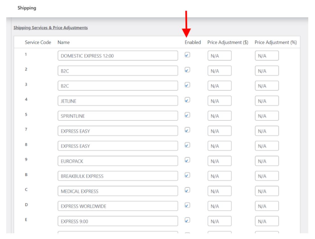Set dollar adjustment for EXPRESS 9:00
This screenshot has height=239, width=315.
point(219,221)
